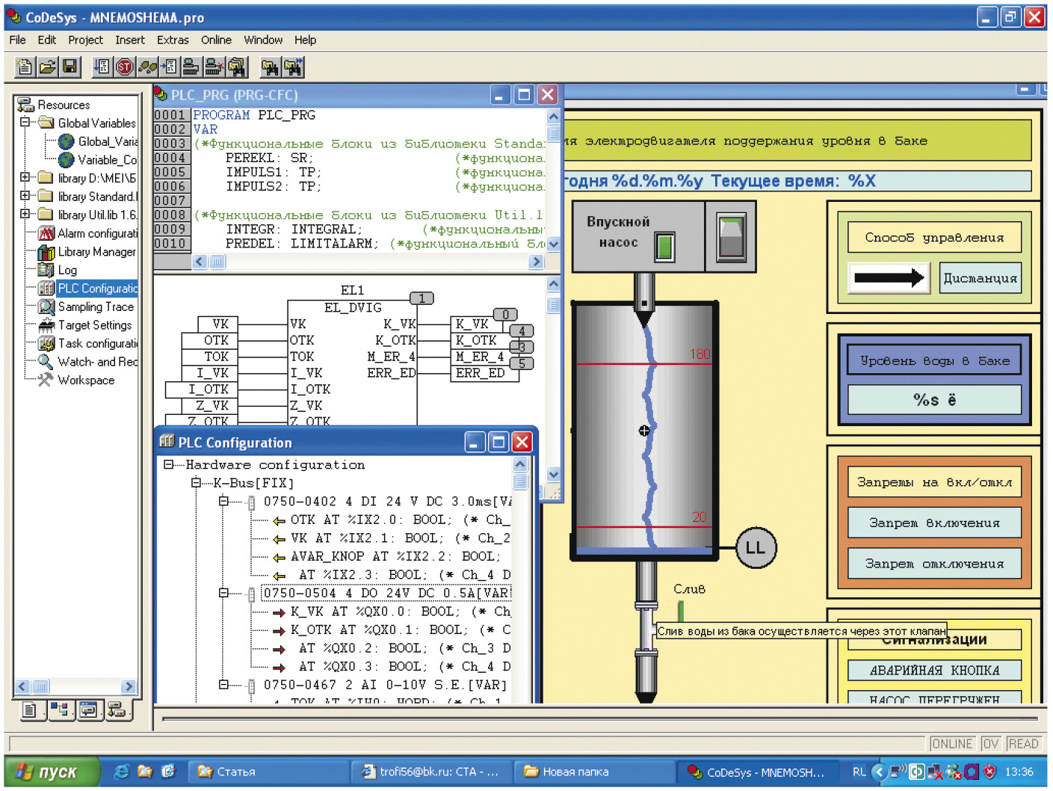Expand the library D:\MEI folder
This screenshot has height=791, width=1053.
point(25,177)
